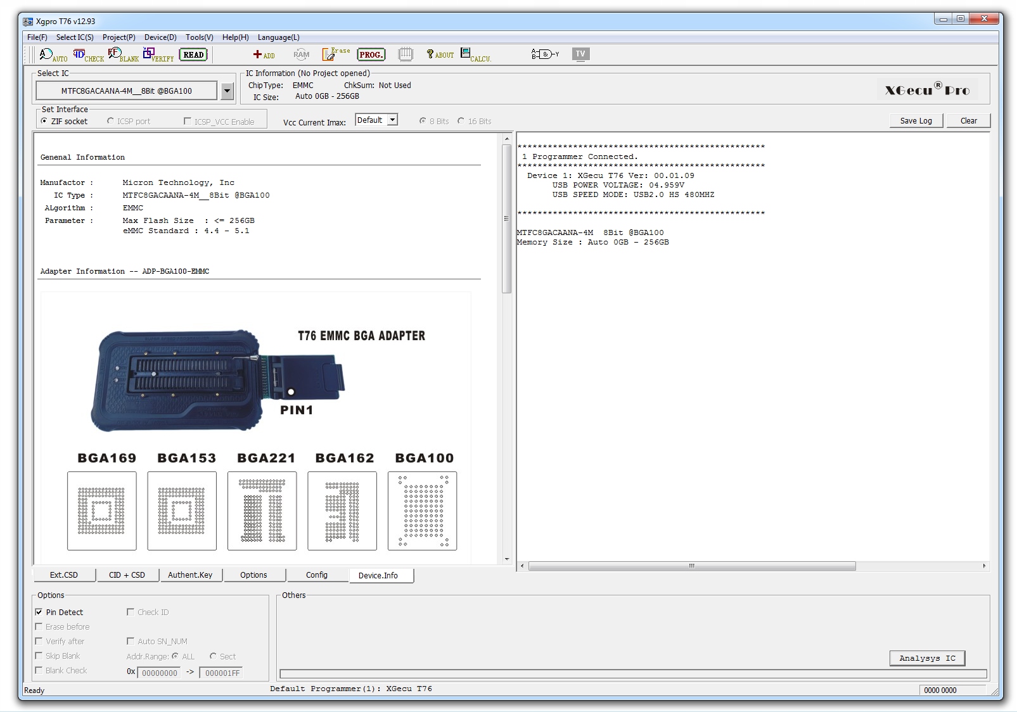
Task: Click the start address field 00000000
Action: point(159,673)
